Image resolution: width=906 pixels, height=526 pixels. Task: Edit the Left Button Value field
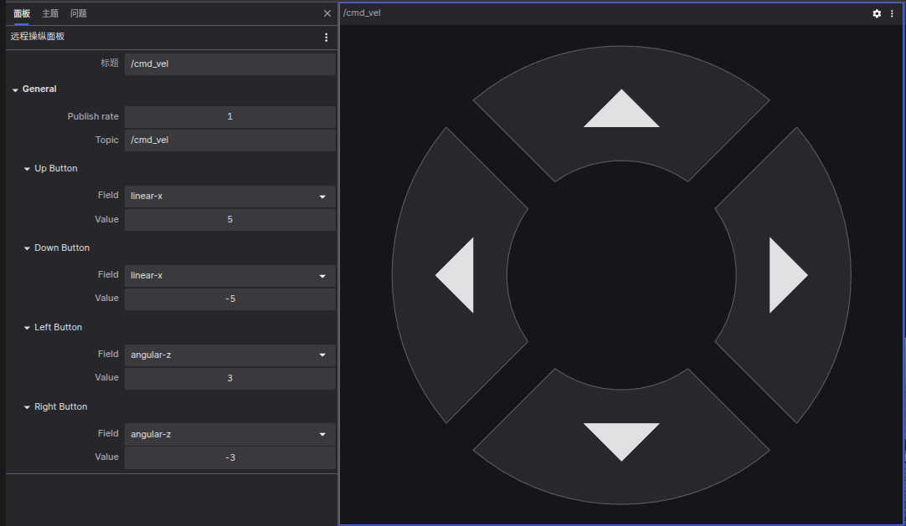pos(230,378)
